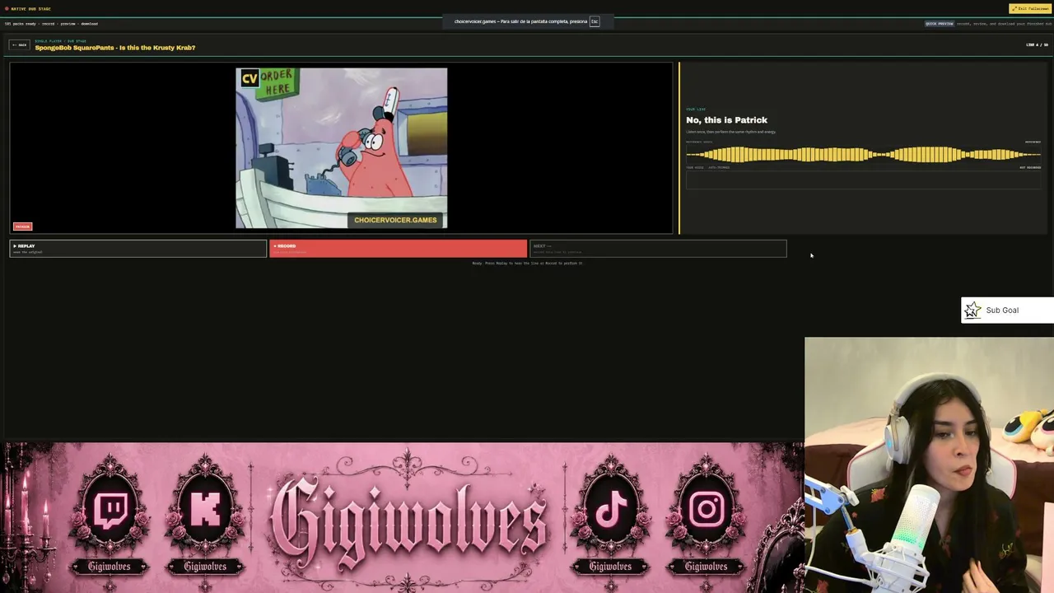Click the line text "No, this is Patrick"
The height and width of the screenshot is (593, 1054).
(x=726, y=120)
